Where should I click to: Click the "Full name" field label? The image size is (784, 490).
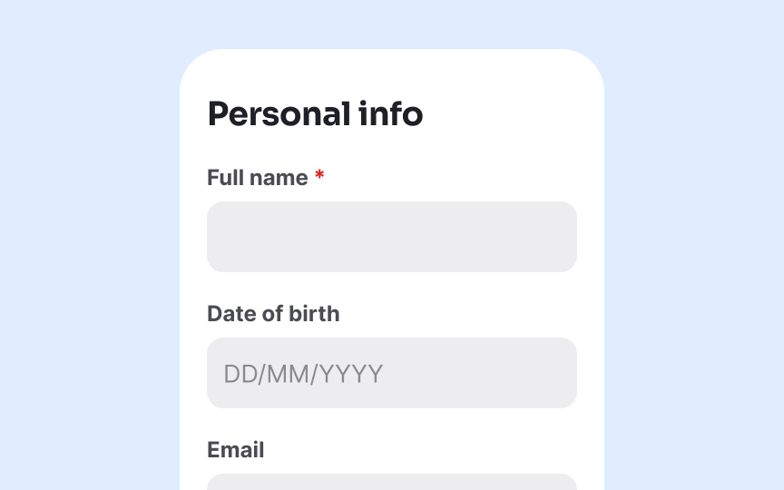(x=257, y=178)
